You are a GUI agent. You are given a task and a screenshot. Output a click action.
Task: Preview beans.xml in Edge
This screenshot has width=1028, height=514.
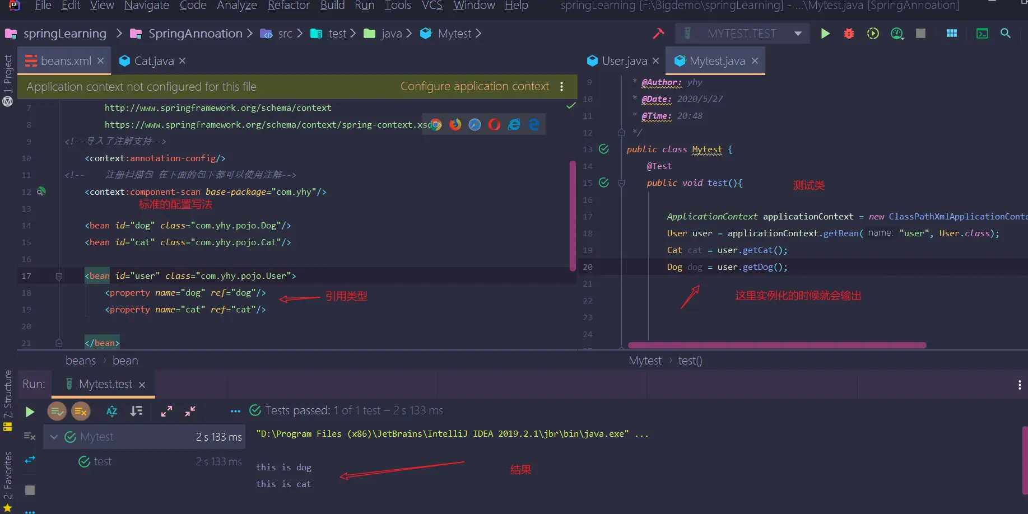[x=534, y=124]
